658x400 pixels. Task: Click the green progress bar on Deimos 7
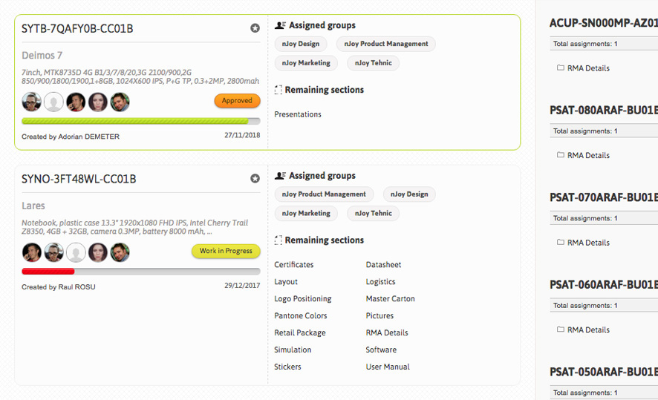point(135,121)
